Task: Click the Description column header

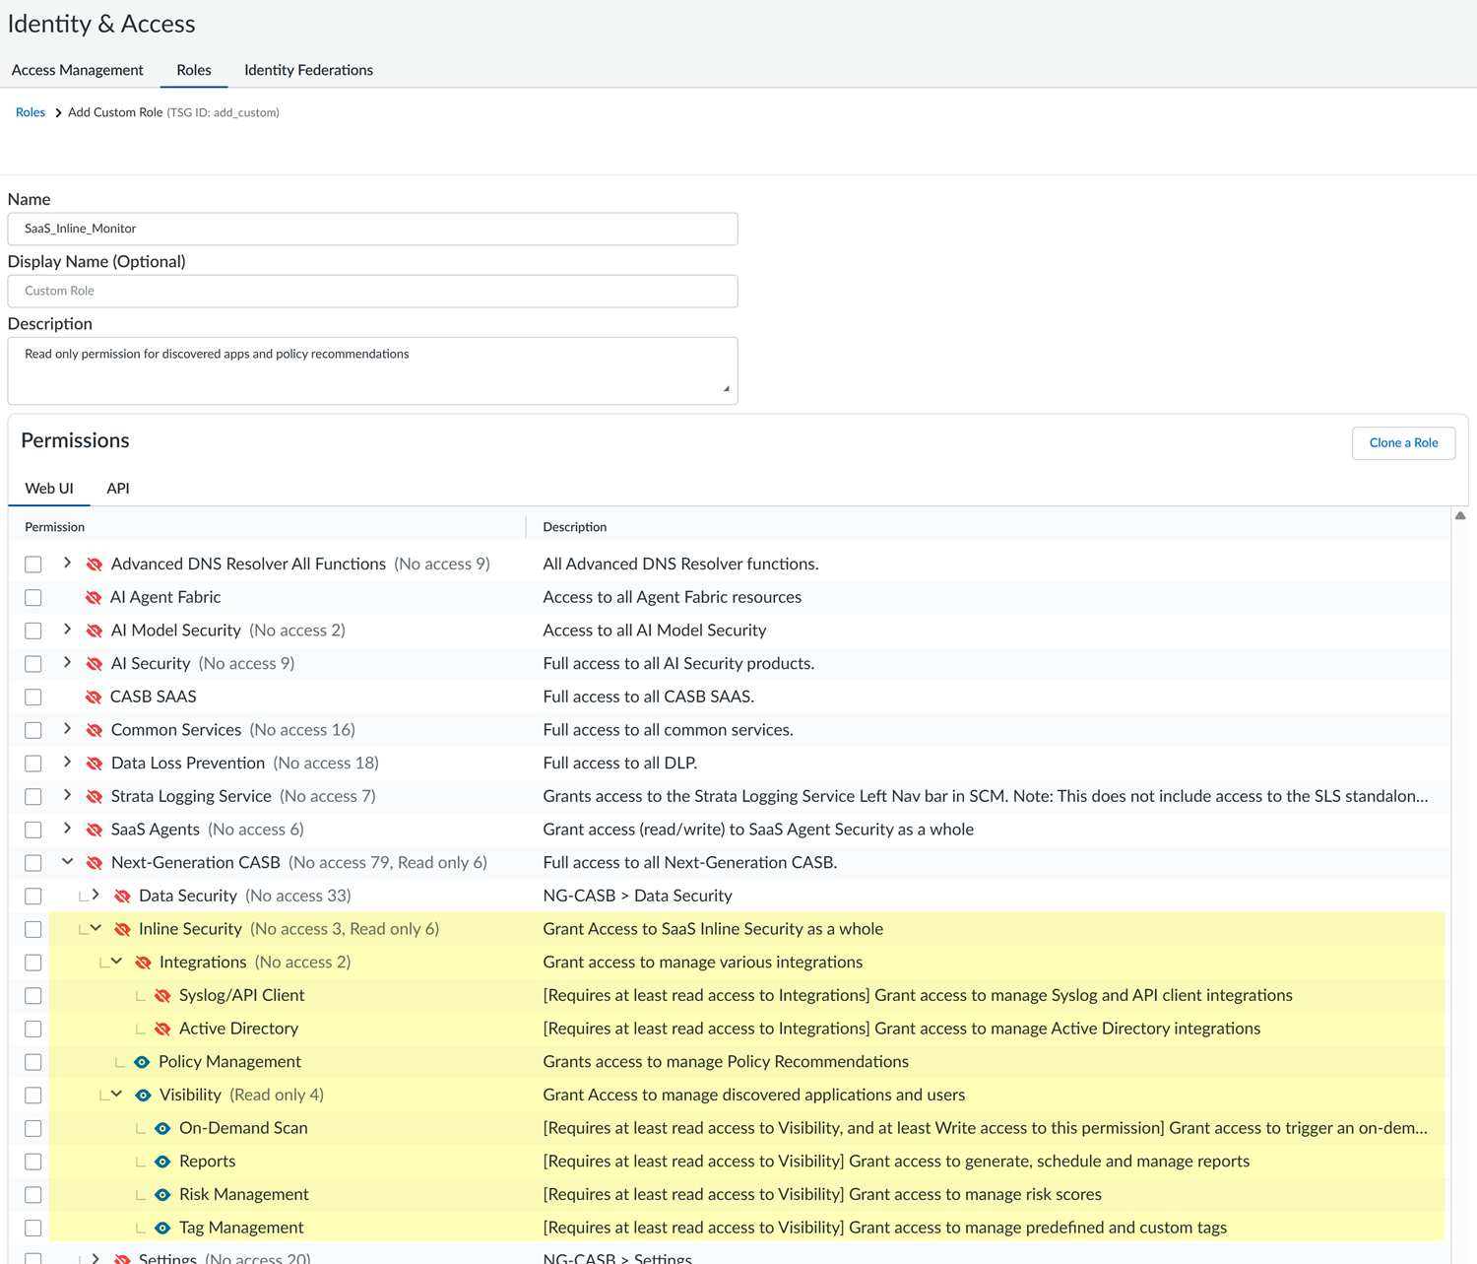Action: (575, 528)
